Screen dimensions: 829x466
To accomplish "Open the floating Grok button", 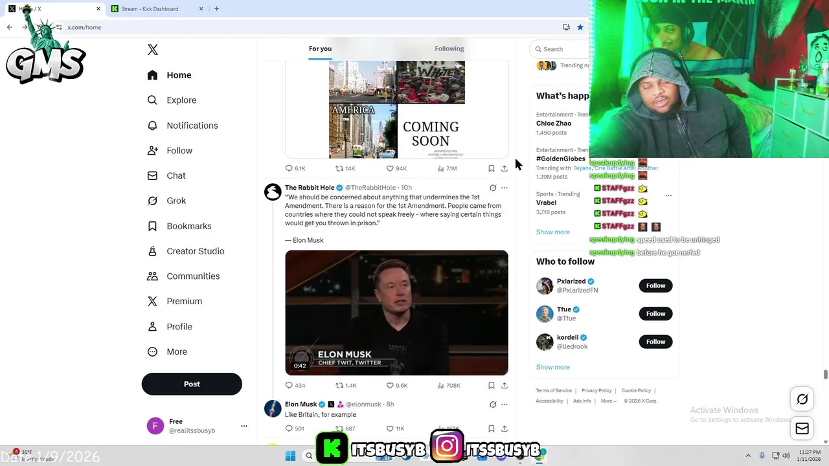I will [x=802, y=399].
